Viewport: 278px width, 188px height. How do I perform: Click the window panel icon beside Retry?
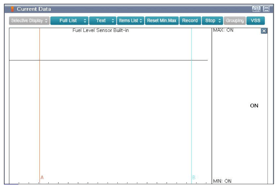(x=266, y=9)
